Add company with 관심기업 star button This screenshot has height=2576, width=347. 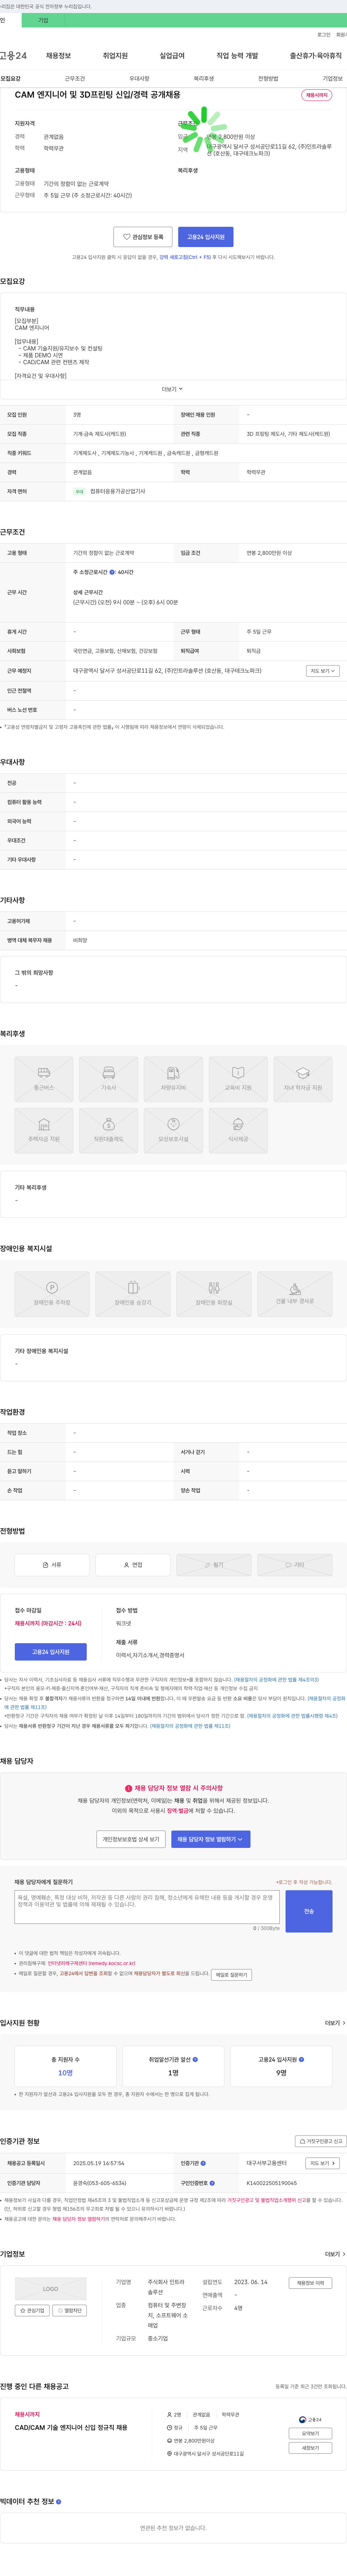tap(32, 2310)
